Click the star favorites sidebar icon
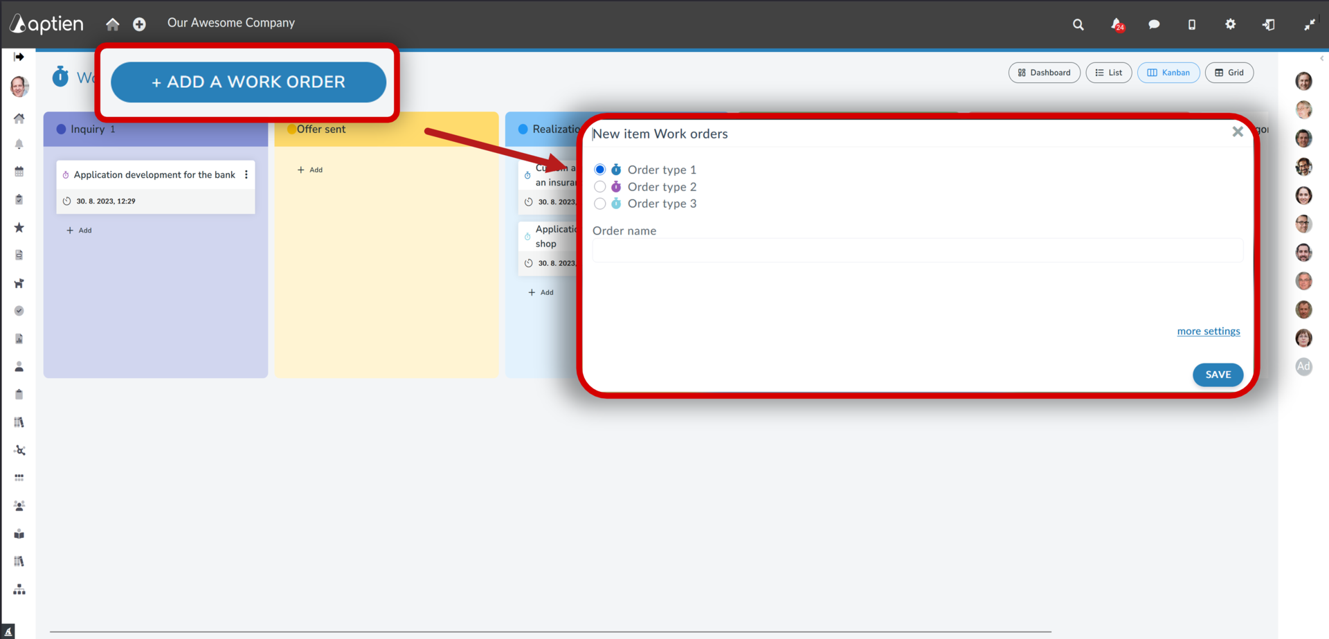 (19, 227)
